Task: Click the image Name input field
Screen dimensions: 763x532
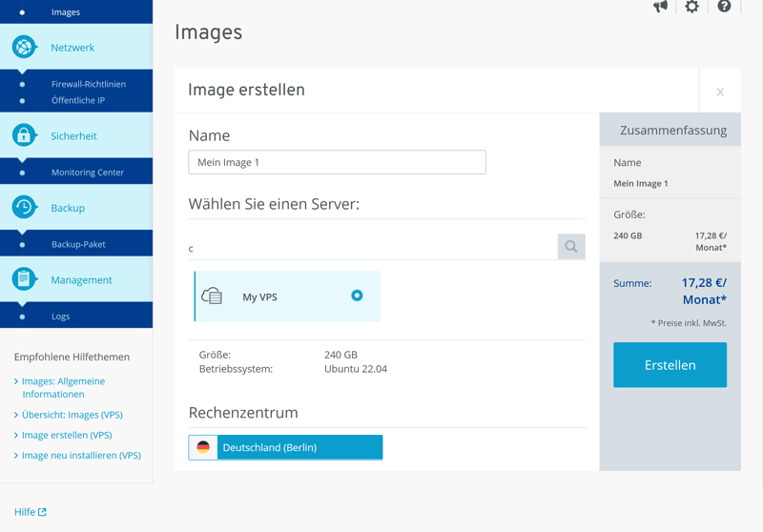Action: point(337,162)
